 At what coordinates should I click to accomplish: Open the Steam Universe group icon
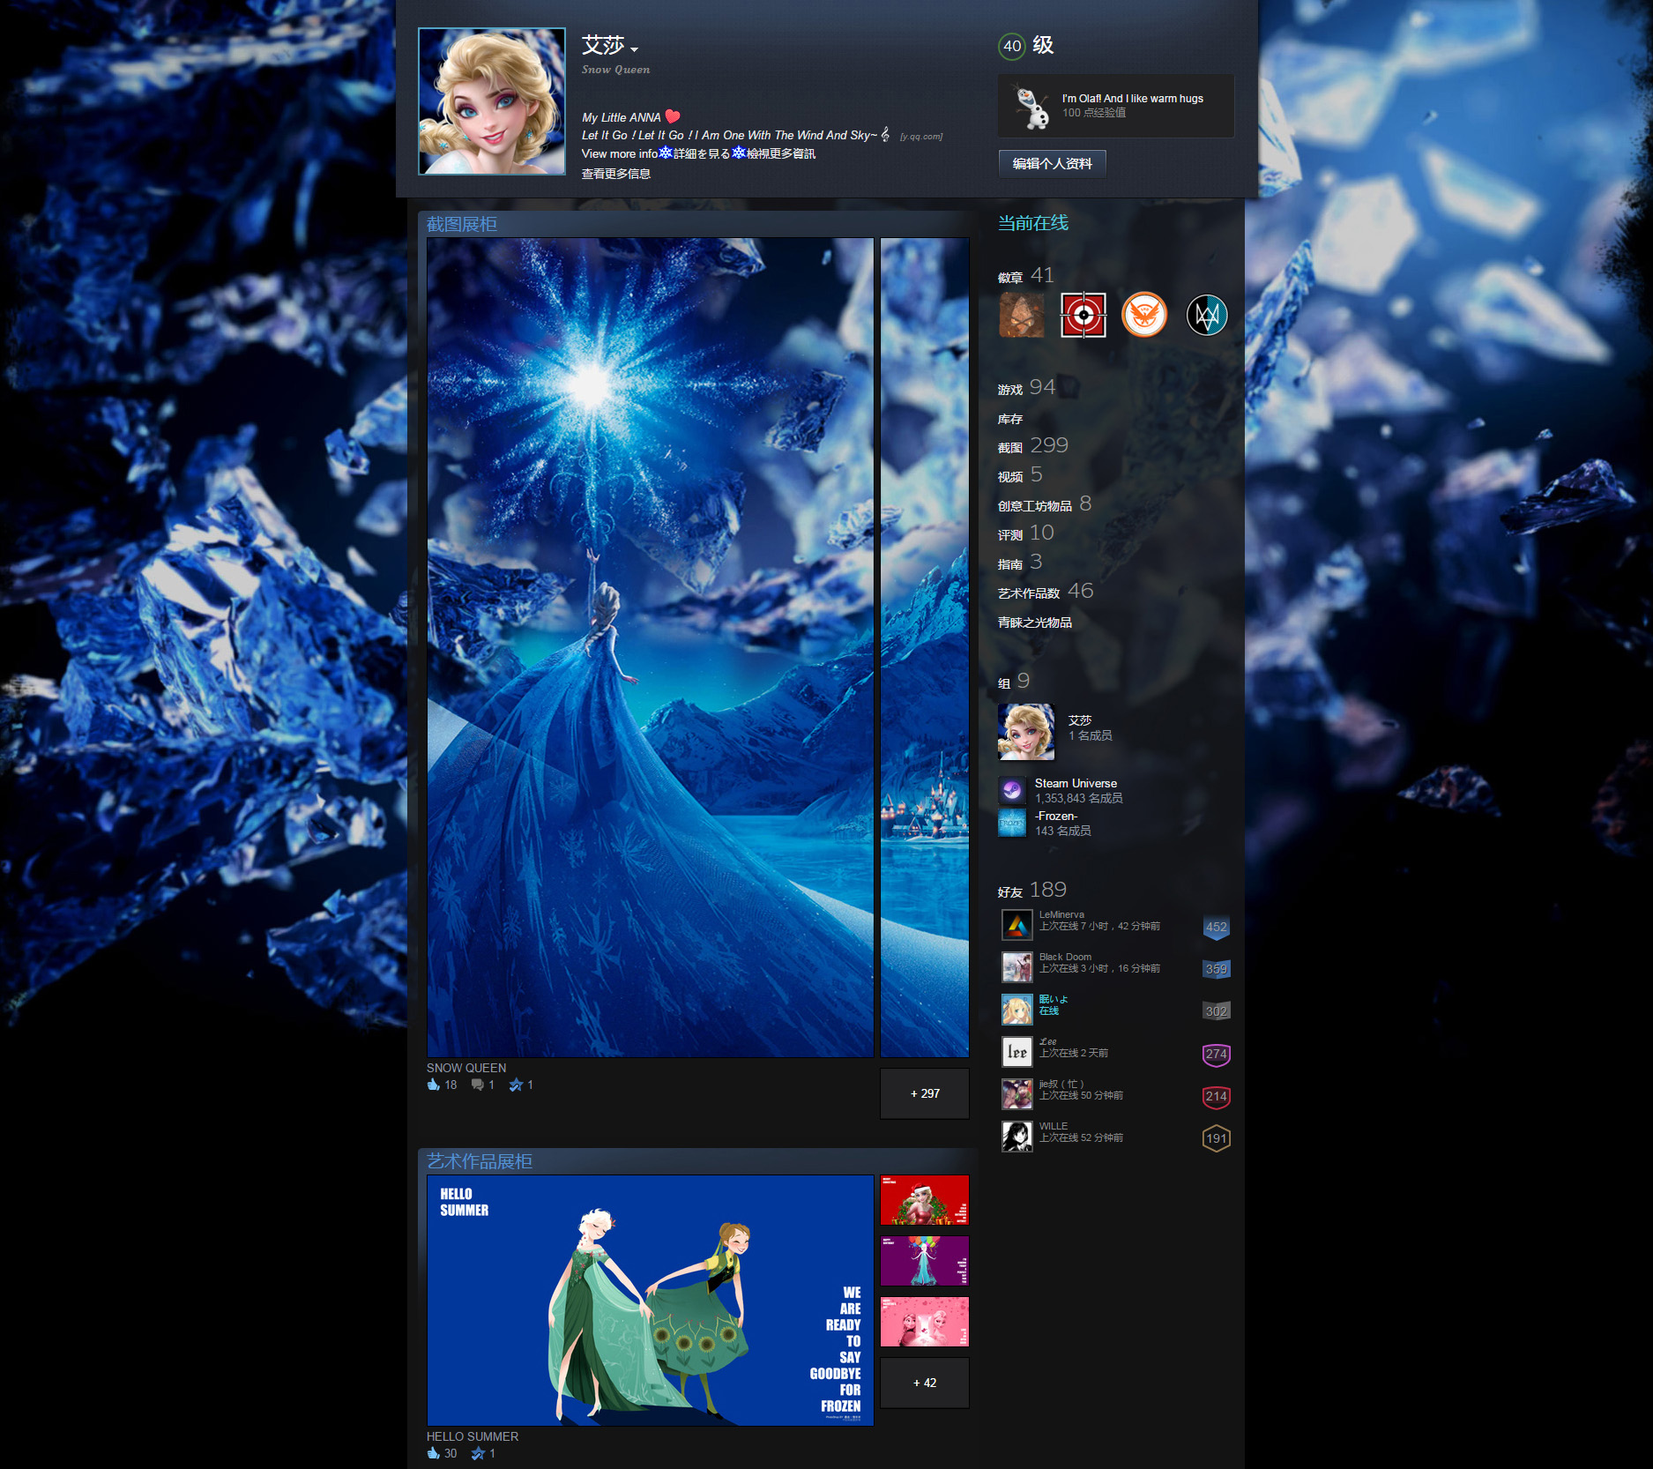point(1012,790)
